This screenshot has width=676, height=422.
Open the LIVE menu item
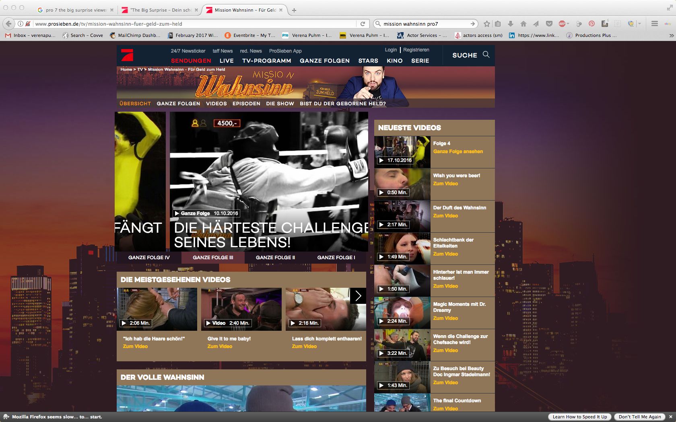tap(227, 61)
